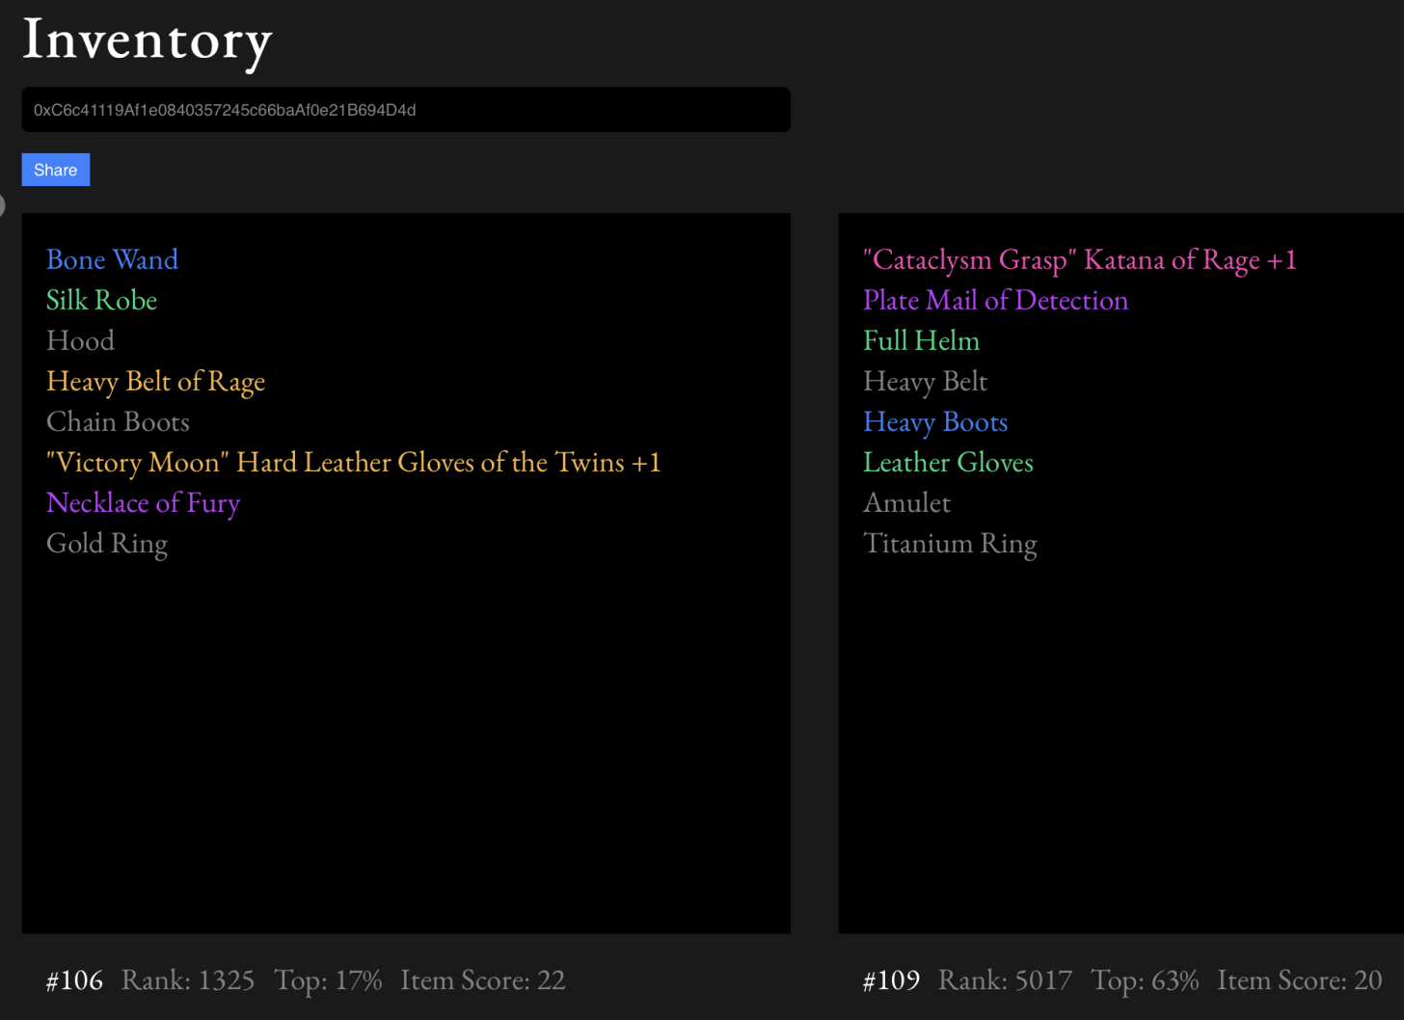The image size is (1404, 1020).
Task: Click the #106 bag number label
Action: tap(74, 980)
